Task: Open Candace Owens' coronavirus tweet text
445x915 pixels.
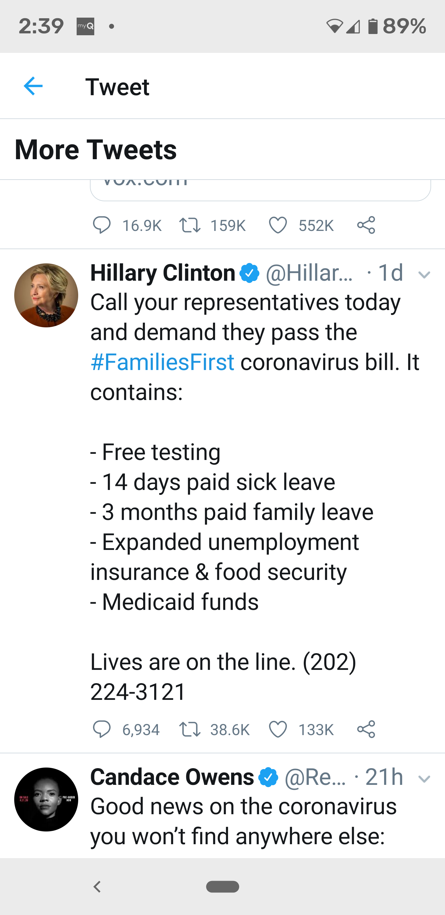Action: [243, 821]
